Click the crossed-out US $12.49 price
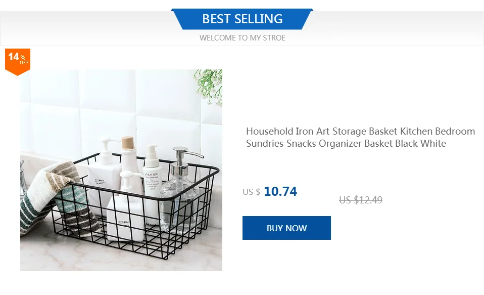 click(x=360, y=200)
